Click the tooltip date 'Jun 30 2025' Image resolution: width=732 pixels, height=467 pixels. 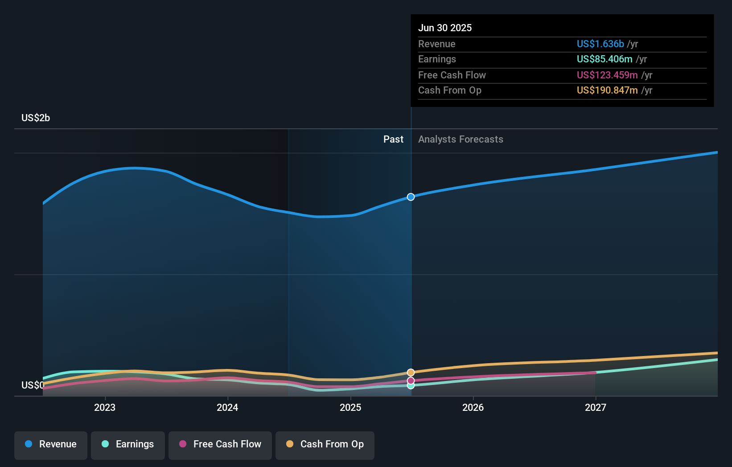(445, 28)
